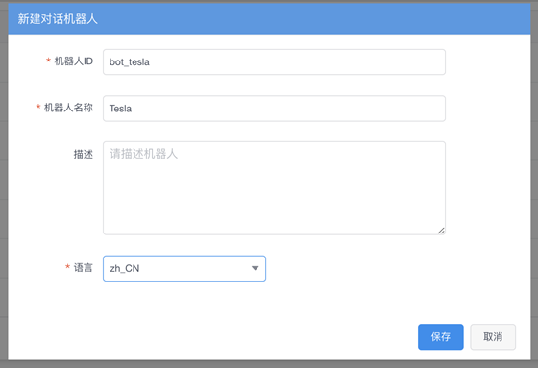The image size is (538, 368).
Task: Focus the 机器人ID field containing bot_tesla
Action: (274, 62)
